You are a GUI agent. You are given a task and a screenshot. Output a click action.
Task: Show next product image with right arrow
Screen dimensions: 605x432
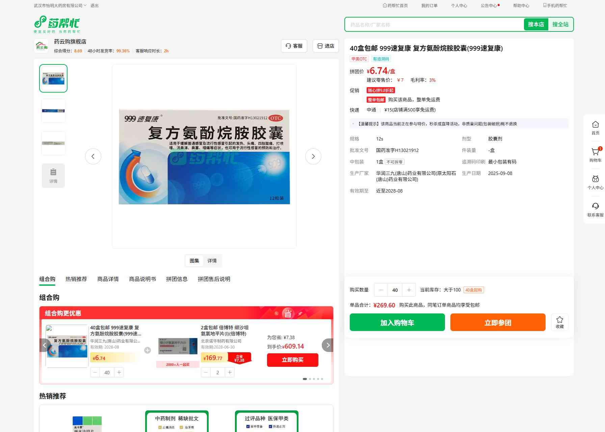point(313,156)
